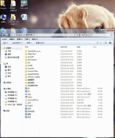Open the 编辑(E) menu
This screenshot has width=115, height=138.
point(12,39)
